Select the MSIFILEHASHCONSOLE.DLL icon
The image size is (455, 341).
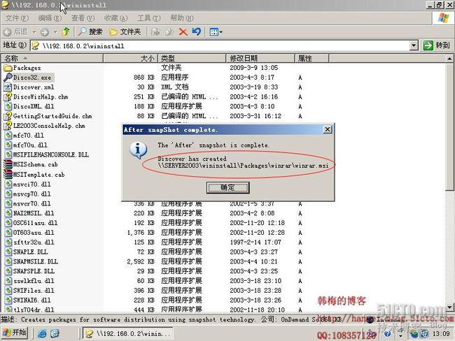click(8, 154)
